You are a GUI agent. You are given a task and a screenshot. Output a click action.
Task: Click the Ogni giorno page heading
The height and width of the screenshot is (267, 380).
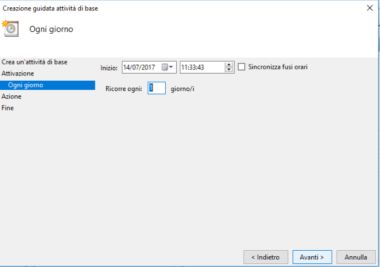(x=51, y=29)
